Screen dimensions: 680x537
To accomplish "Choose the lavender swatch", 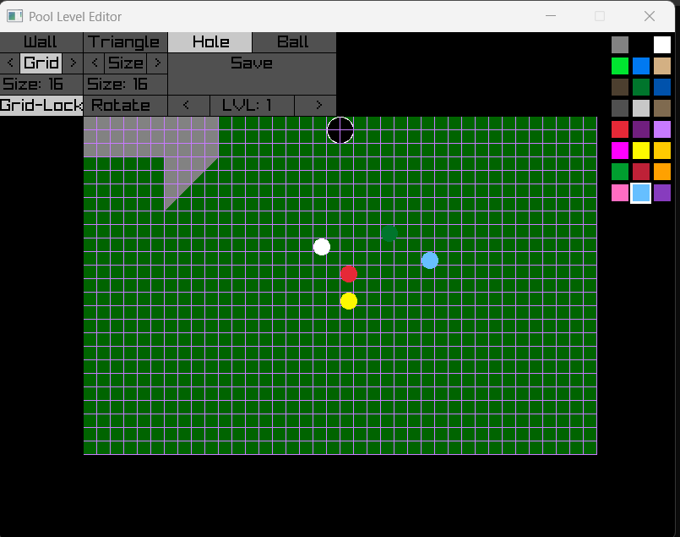I will pyautogui.click(x=661, y=129).
